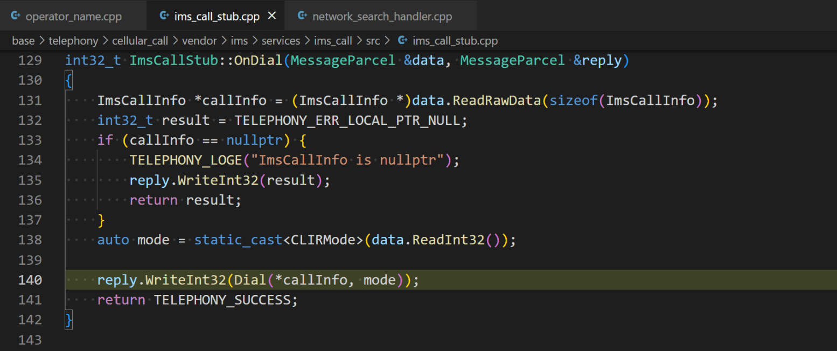Click the C++ icon on ims_call_stub.cpp tab
This screenshot has width=837, height=351.
pyautogui.click(x=164, y=16)
